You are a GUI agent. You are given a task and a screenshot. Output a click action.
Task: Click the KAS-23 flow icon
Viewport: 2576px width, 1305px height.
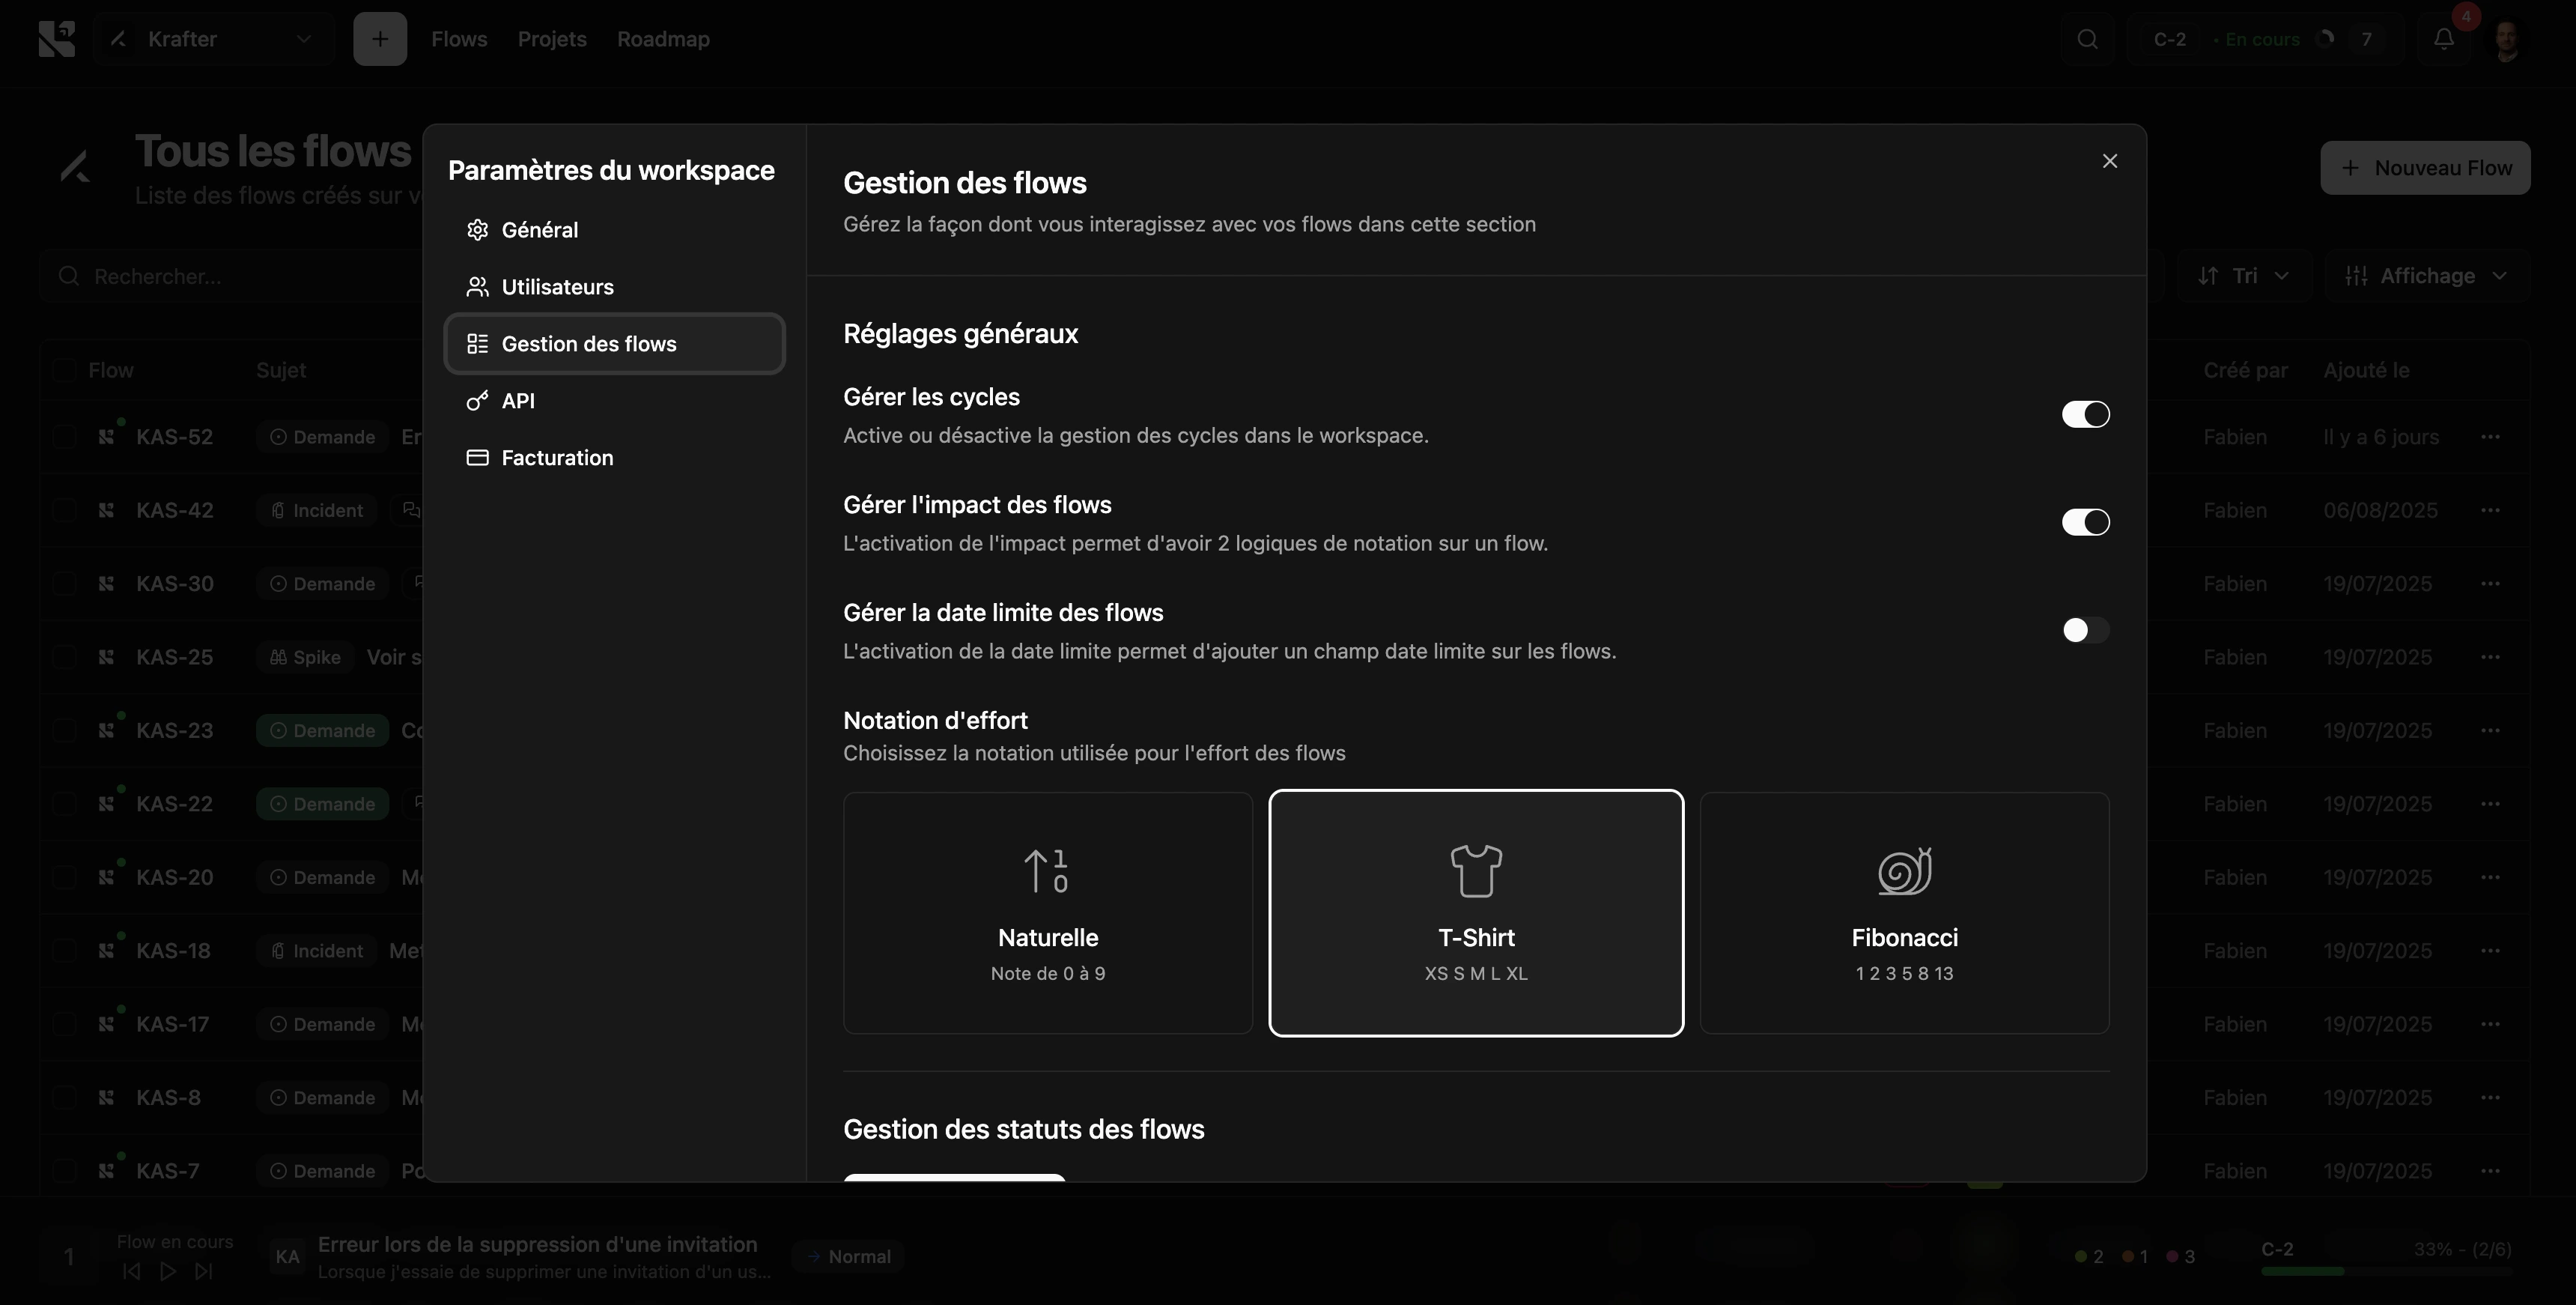pyautogui.click(x=106, y=730)
